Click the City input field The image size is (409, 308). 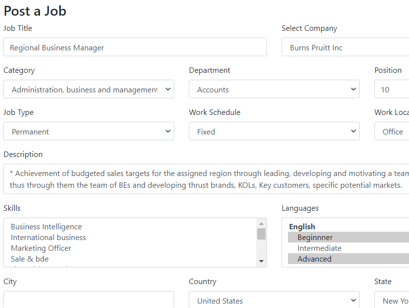89,300
